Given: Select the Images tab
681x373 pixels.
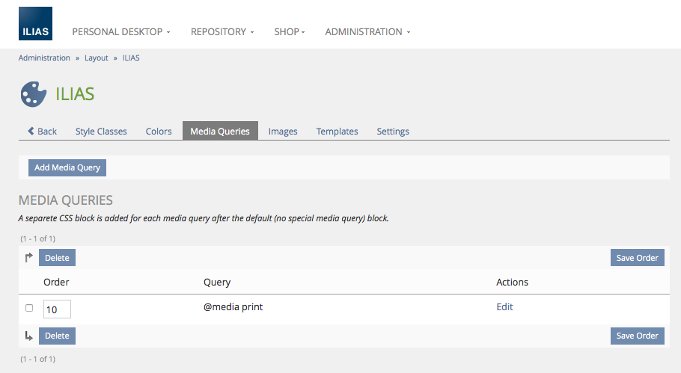Looking at the screenshot, I should click(x=283, y=132).
